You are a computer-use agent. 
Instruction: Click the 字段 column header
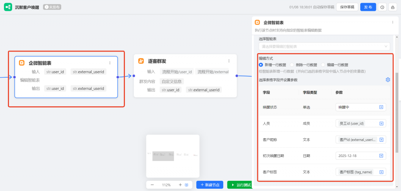point(266,92)
